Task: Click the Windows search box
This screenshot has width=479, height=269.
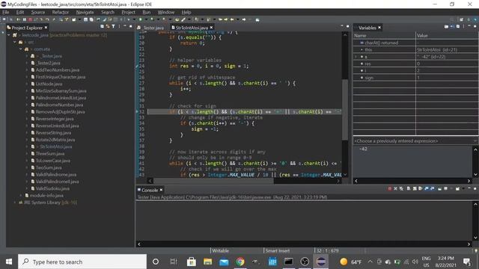Action: (x=82, y=262)
